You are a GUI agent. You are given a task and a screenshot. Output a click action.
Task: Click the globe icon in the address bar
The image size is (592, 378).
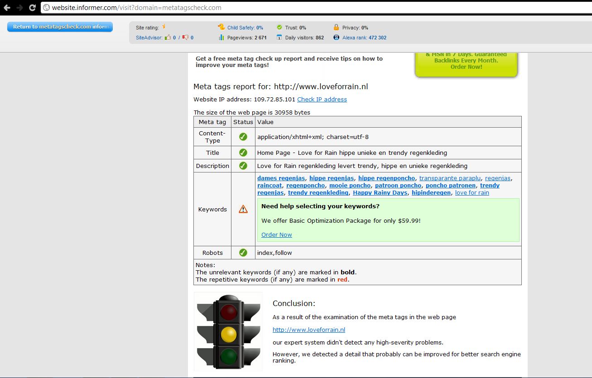46,8
